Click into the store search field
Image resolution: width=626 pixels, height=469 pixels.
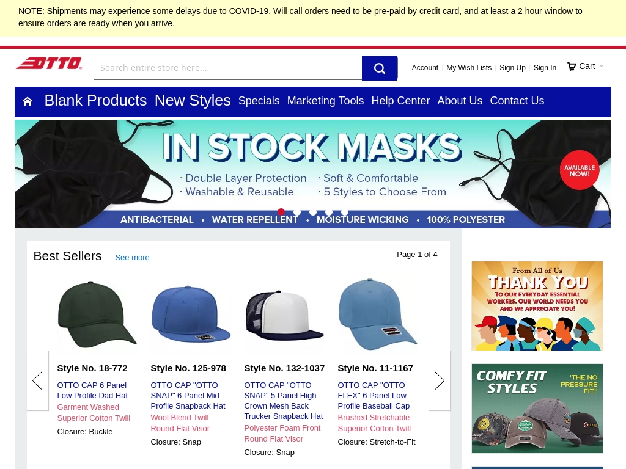pos(228,68)
